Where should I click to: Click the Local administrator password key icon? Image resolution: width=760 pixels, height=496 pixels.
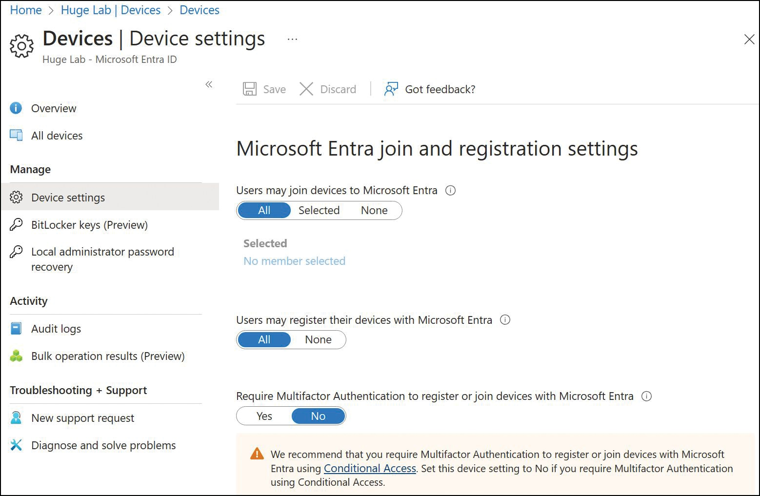(16, 252)
